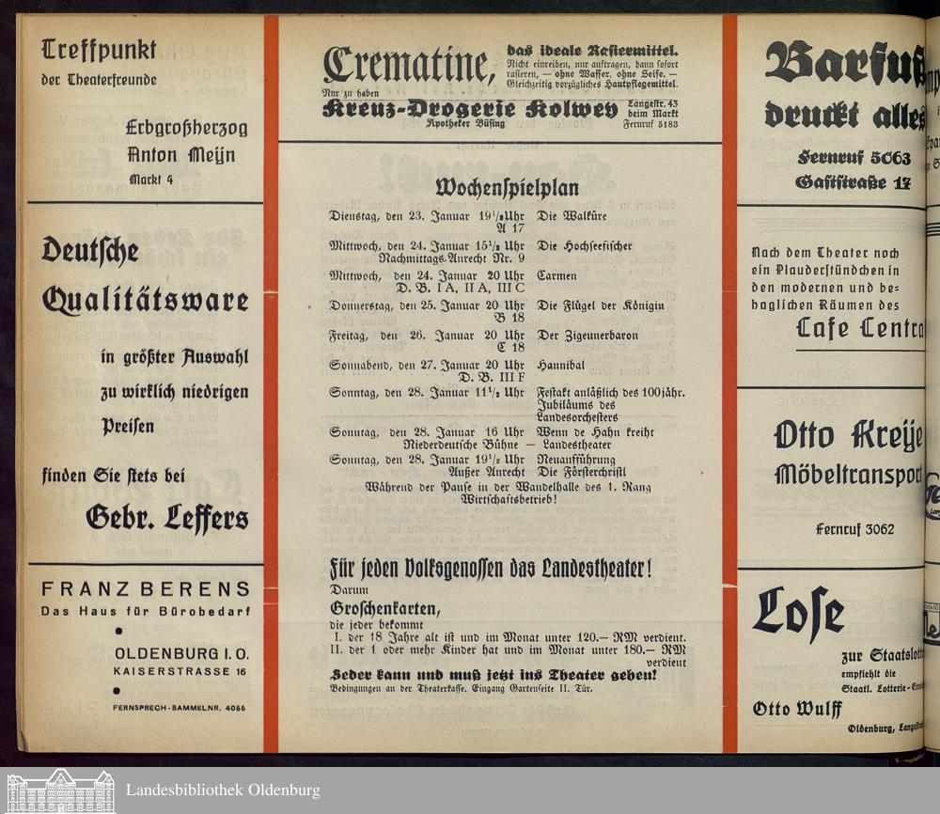Click the Landesbibliothek Oldenburg building logo

pyautogui.click(x=59, y=791)
